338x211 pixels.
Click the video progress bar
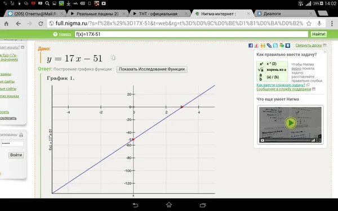click(287, 141)
